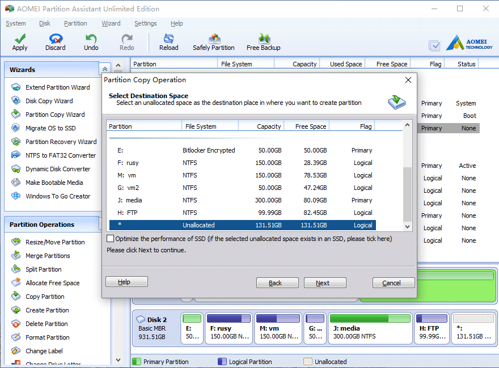Close the Partition Copy Operation dialog
Image resolution: width=499 pixels, height=368 pixels.
coord(408,80)
